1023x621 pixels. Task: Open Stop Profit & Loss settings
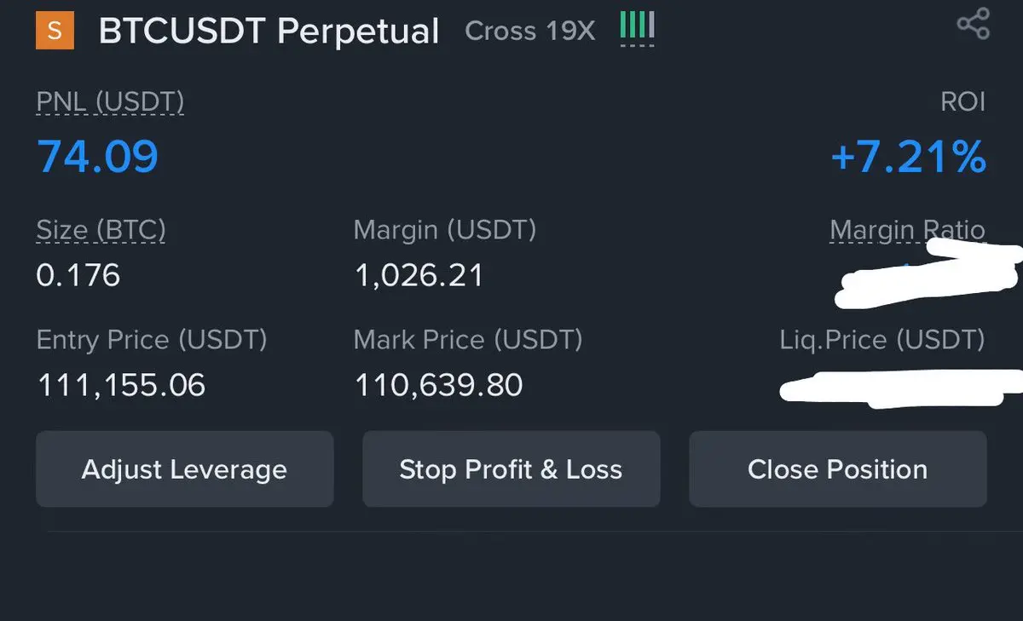point(511,469)
